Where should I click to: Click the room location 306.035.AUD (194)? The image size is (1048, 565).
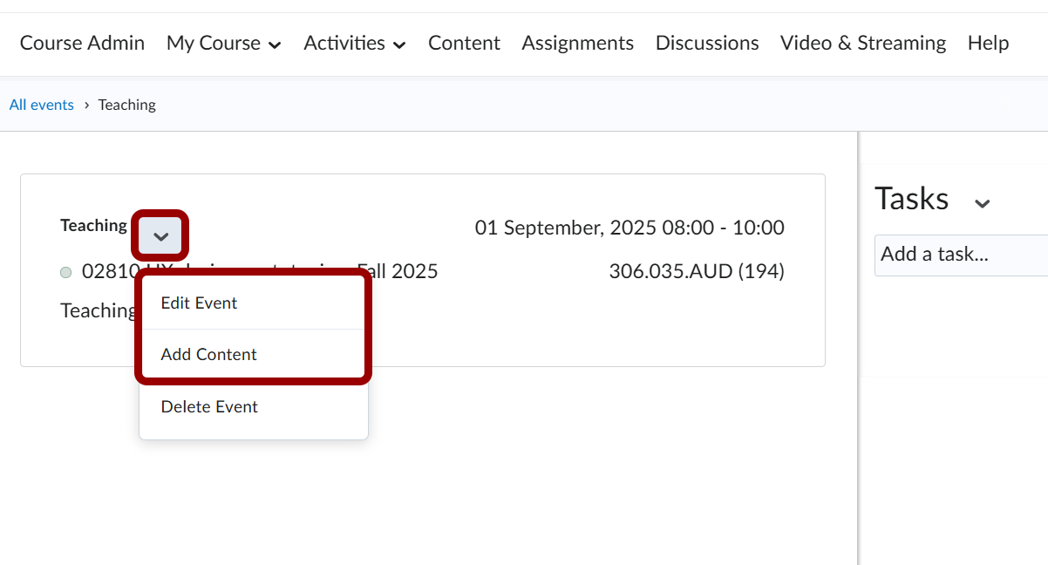(696, 272)
